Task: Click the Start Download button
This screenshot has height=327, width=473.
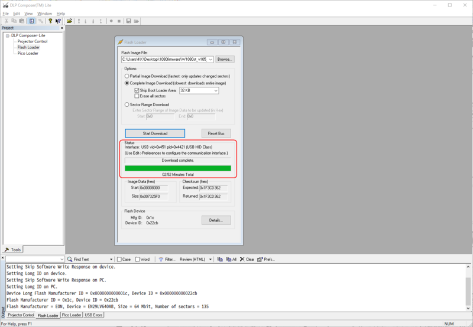Action: [155, 133]
